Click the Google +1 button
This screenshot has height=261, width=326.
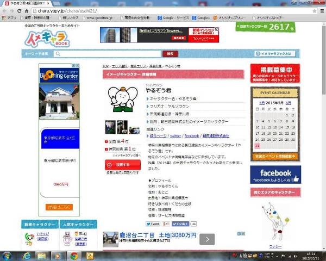(166, 224)
